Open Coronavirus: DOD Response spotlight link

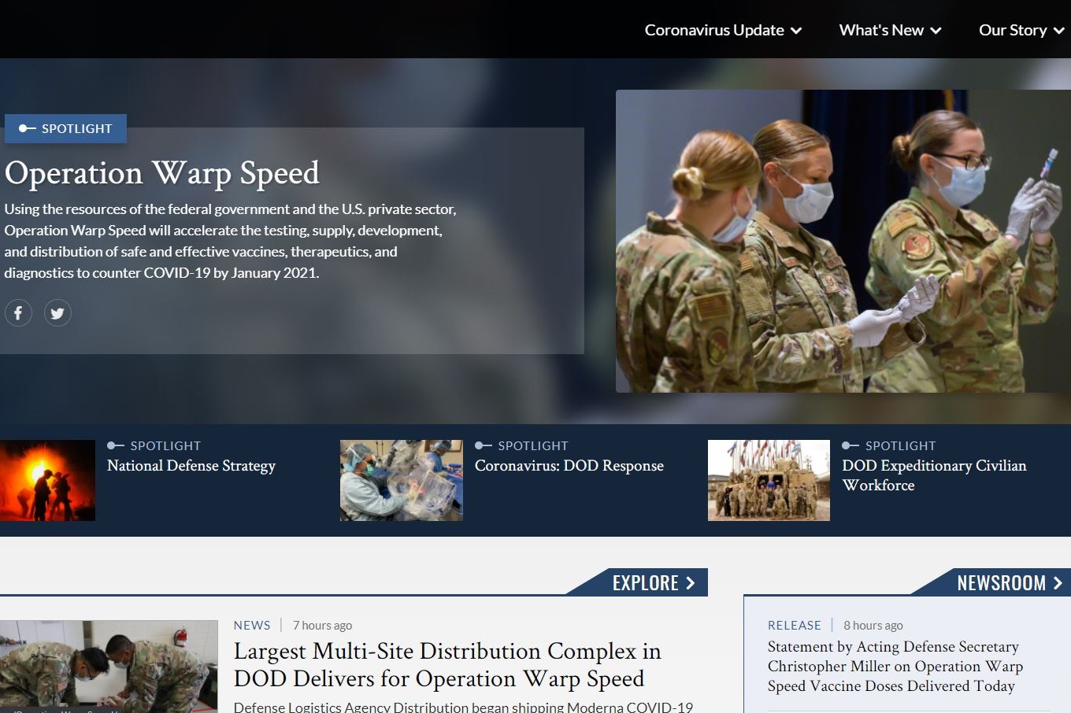click(x=569, y=466)
